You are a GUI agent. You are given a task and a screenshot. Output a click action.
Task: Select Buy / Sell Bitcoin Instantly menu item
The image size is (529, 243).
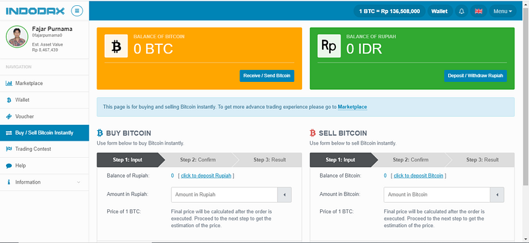pos(44,133)
